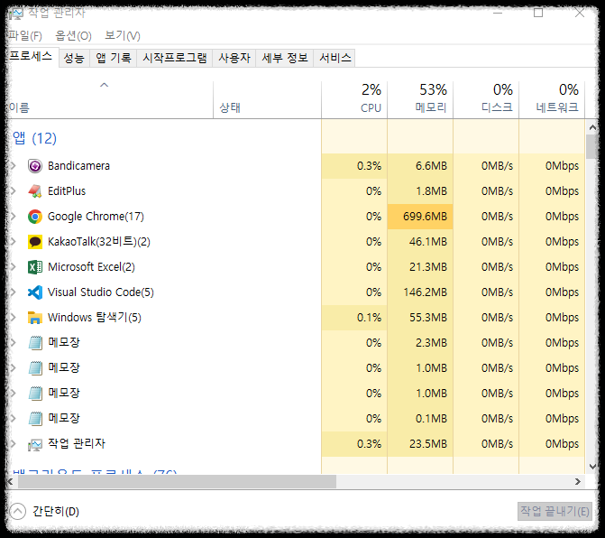Click the Windows 탐색기 folder icon

click(x=35, y=318)
